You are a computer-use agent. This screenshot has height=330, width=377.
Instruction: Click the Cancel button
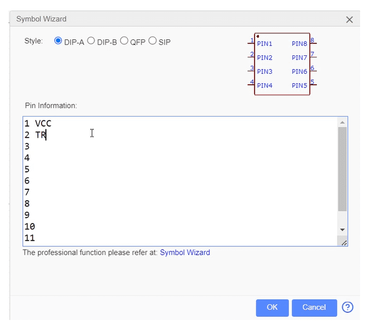tap(314, 307)
